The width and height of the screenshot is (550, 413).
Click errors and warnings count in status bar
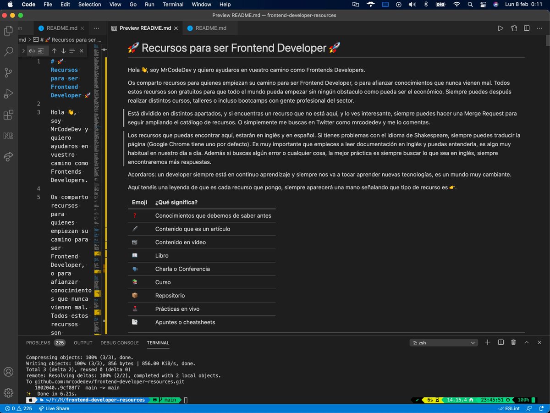tap(19, 408)
